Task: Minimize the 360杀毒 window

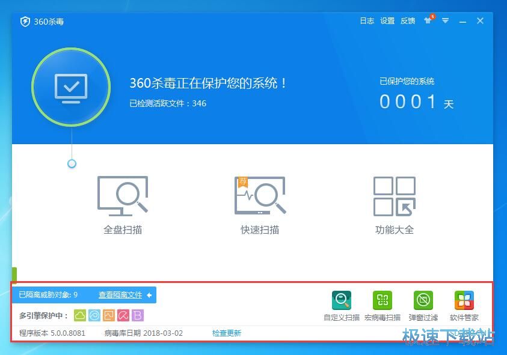Action: tap(462, 21)
